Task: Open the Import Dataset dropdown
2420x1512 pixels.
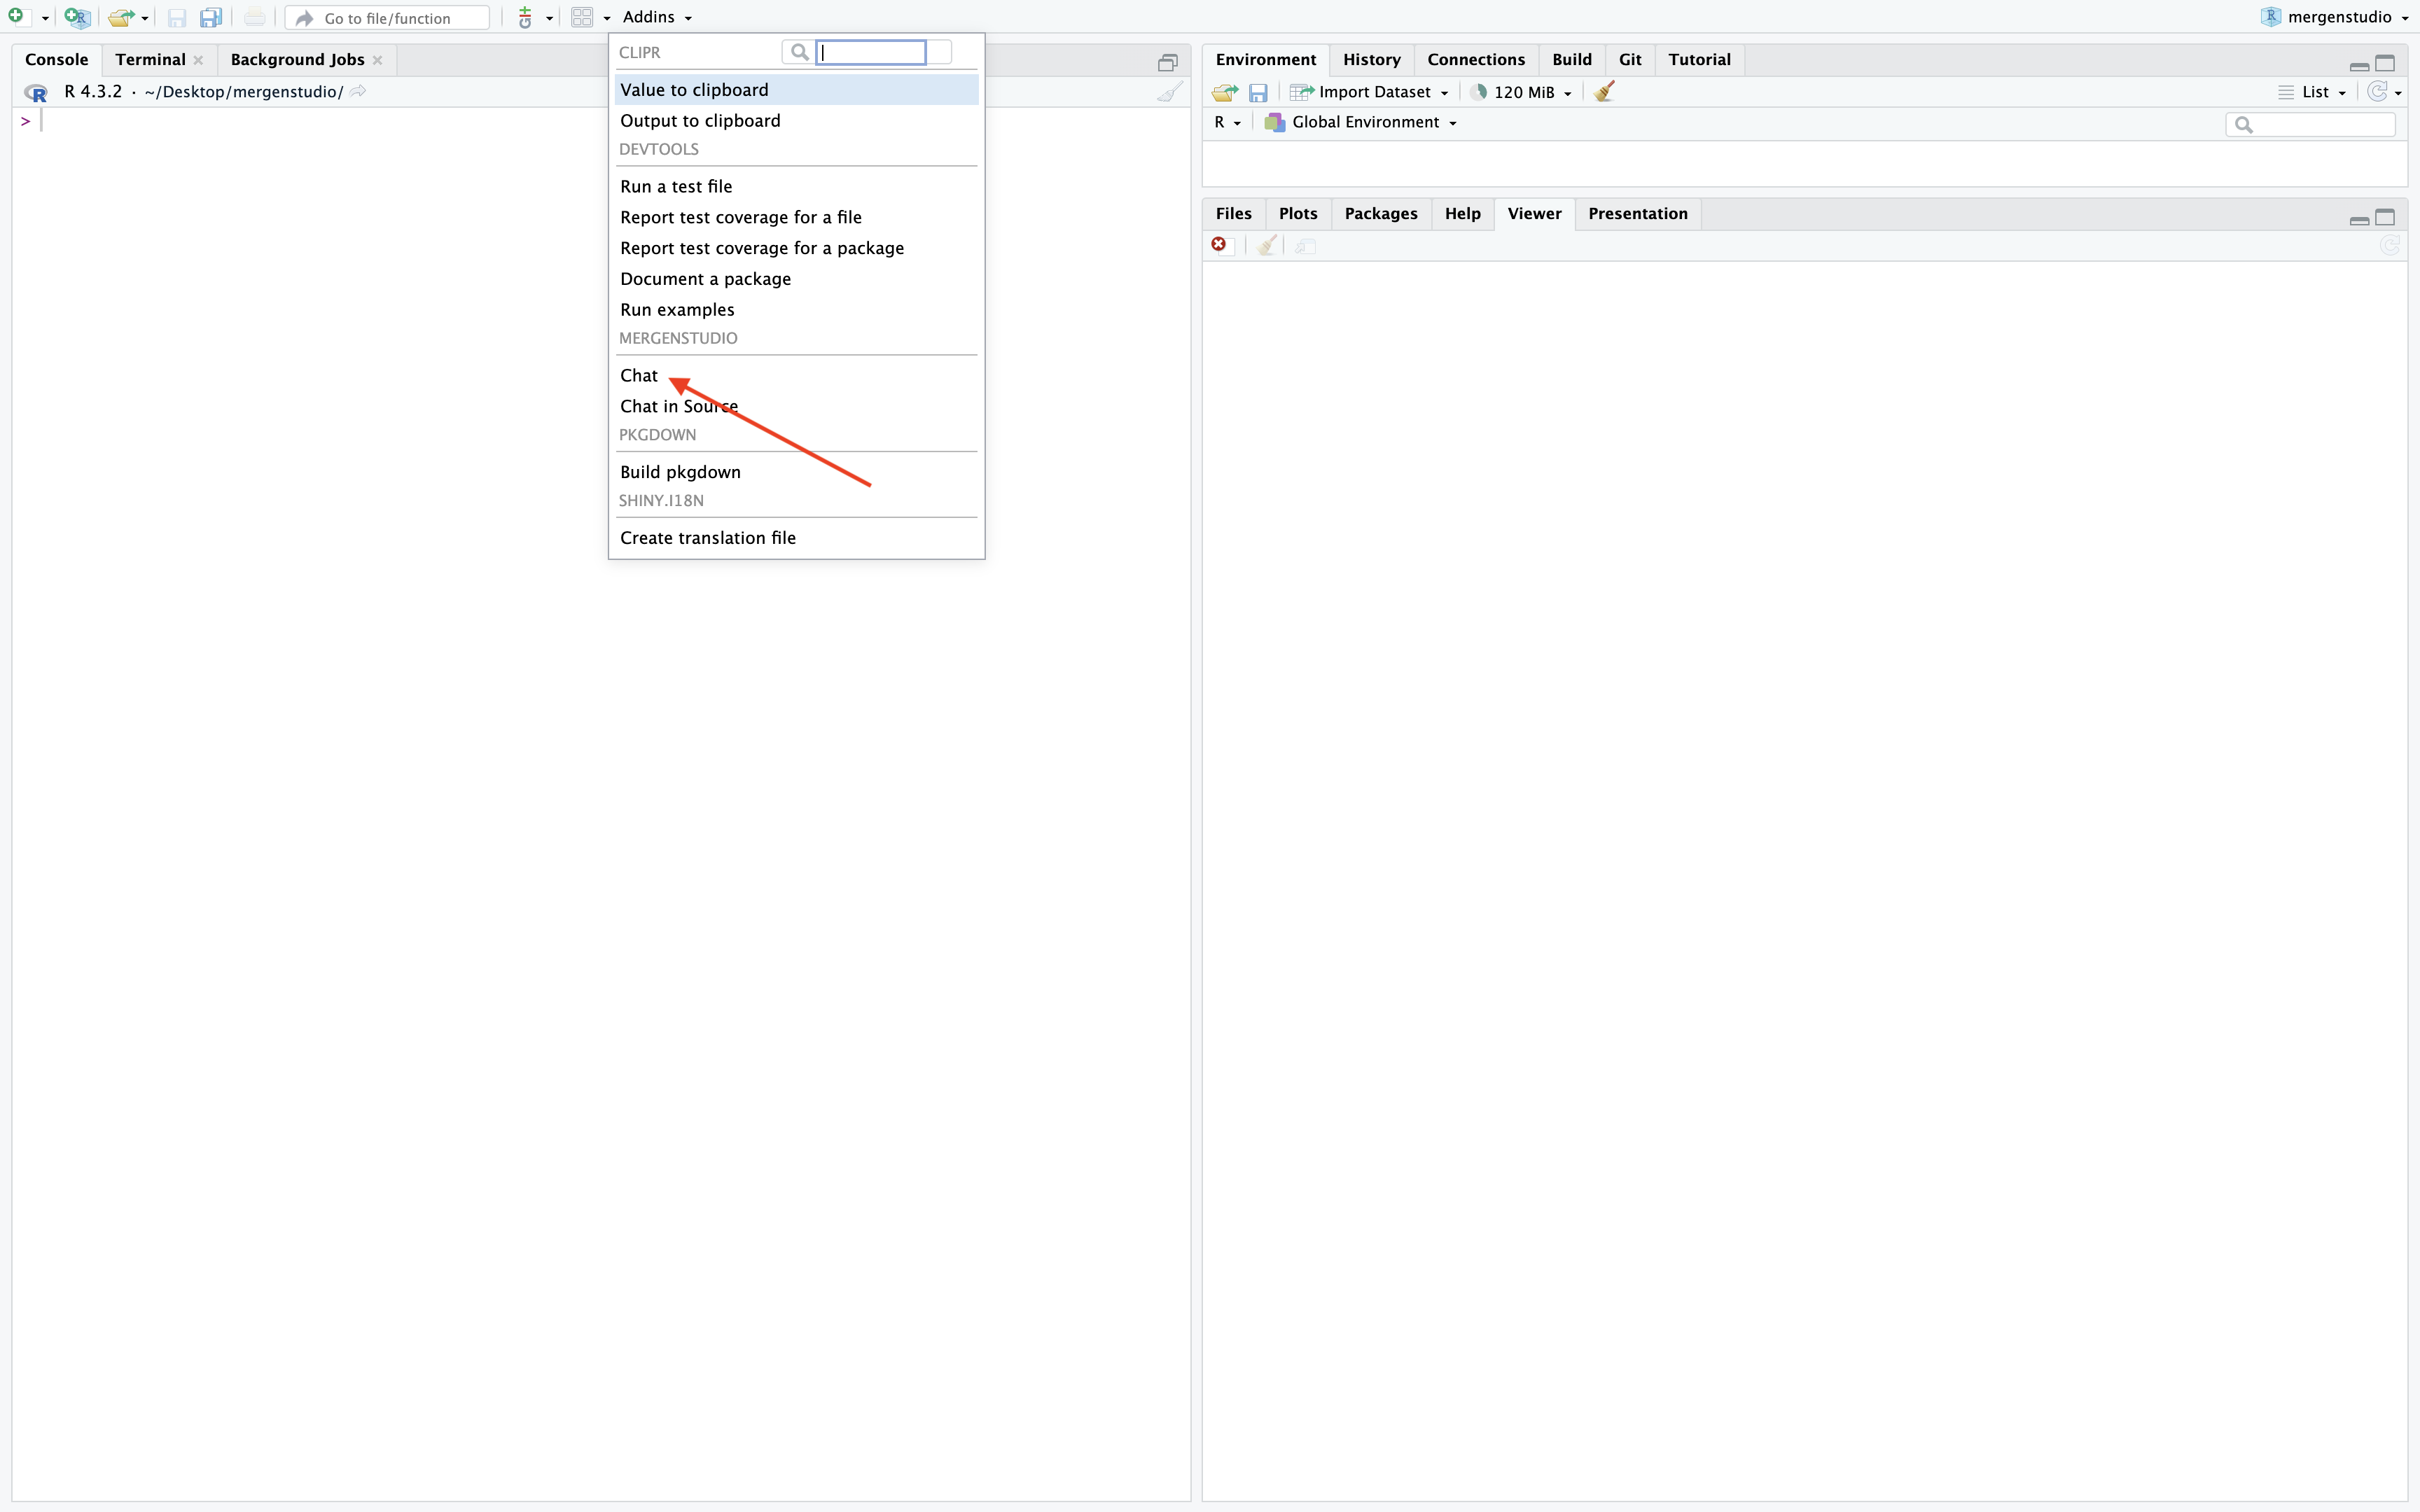Action: tap(1374, 92)
